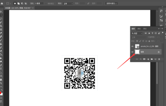Select the Rectangle shape tool
This screenshot has height=106, width=166.
point(1,76)
